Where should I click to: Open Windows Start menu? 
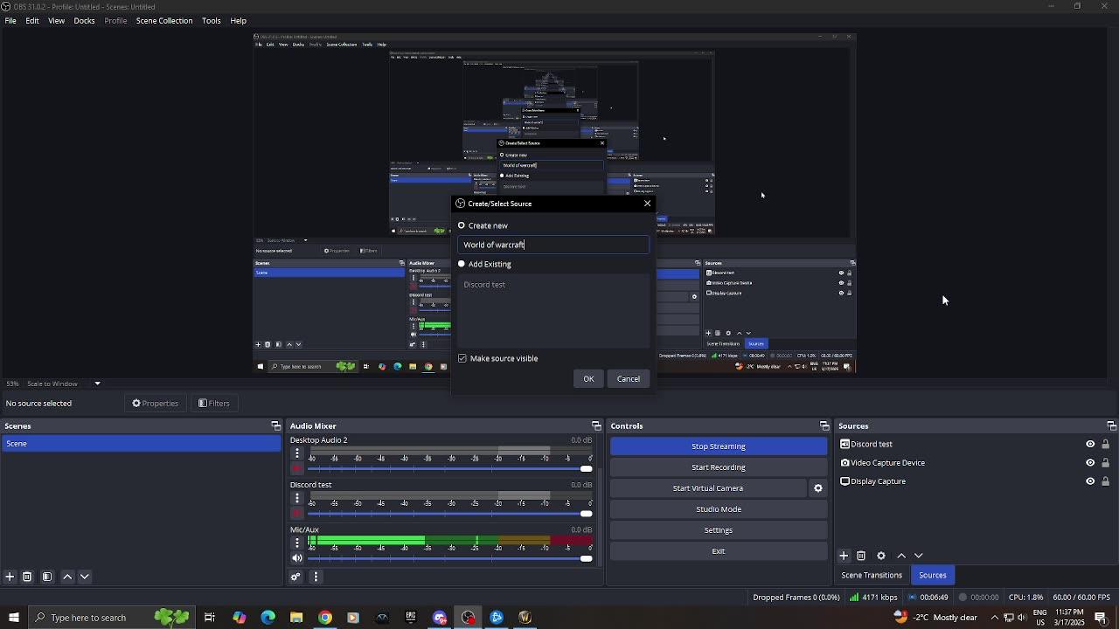pyautogui.click(x=13, y=618)
